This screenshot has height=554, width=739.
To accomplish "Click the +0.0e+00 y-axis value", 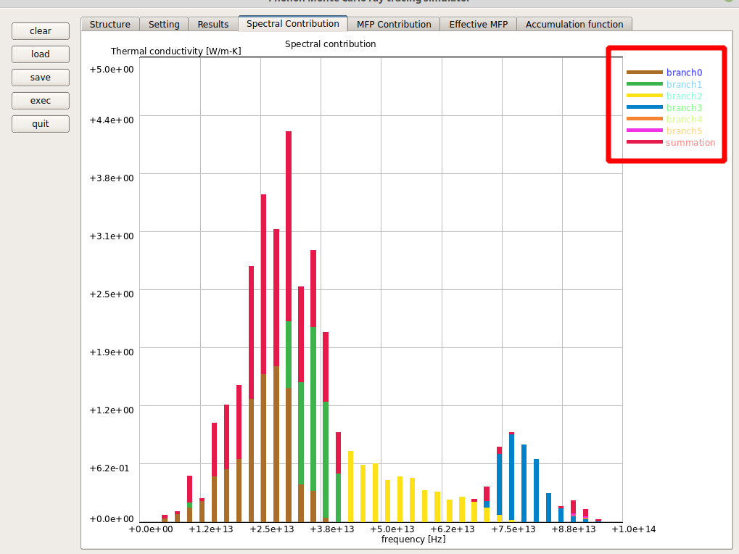I will coord(112,518).
